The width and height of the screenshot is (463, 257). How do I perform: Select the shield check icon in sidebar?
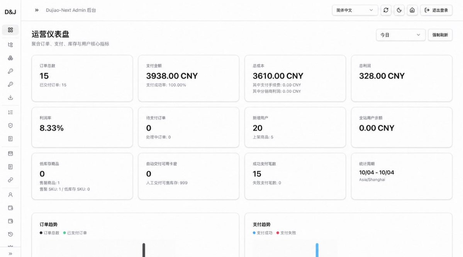click(10, 126)
